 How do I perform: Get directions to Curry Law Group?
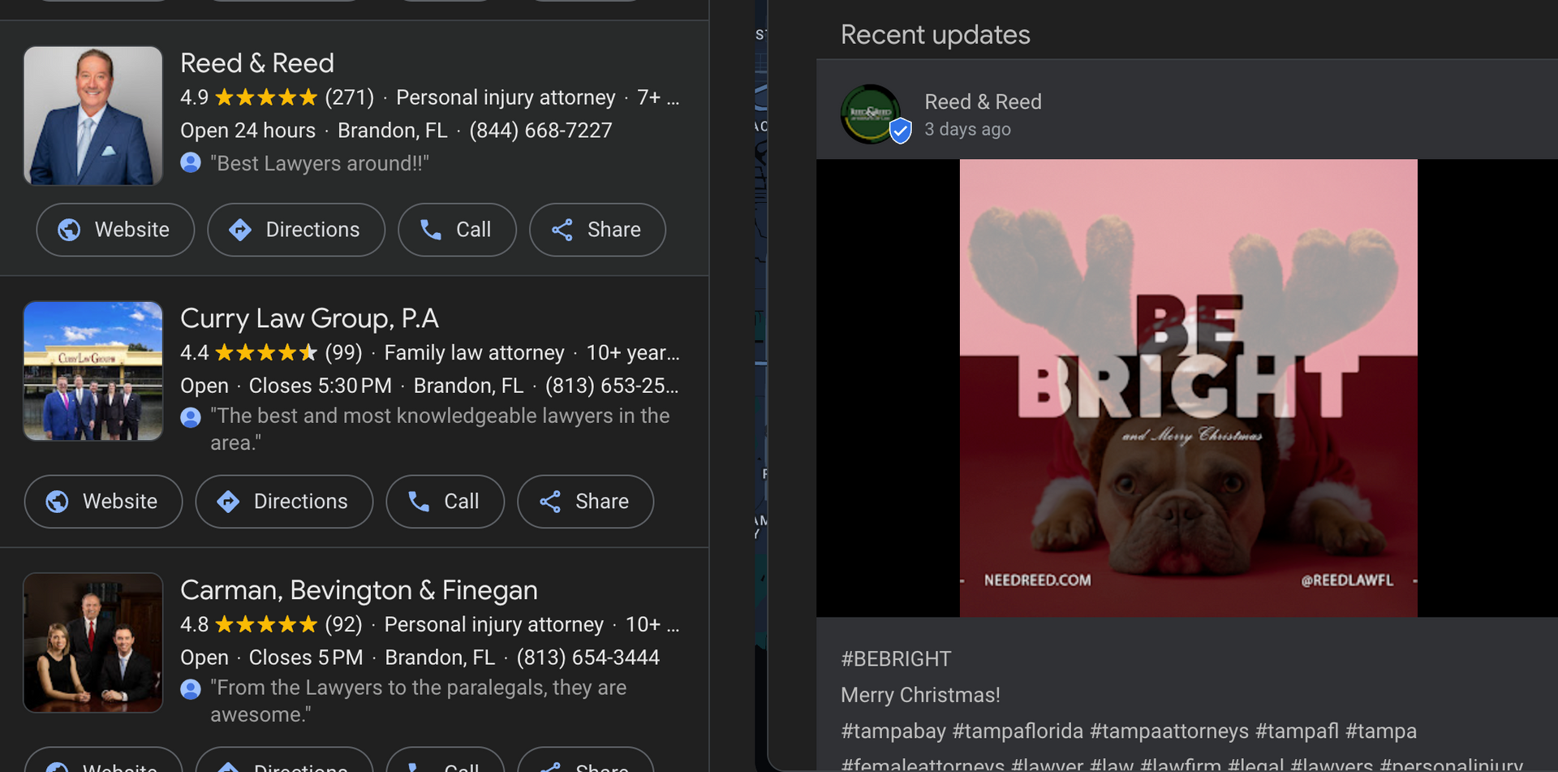[x=284, y=502]
